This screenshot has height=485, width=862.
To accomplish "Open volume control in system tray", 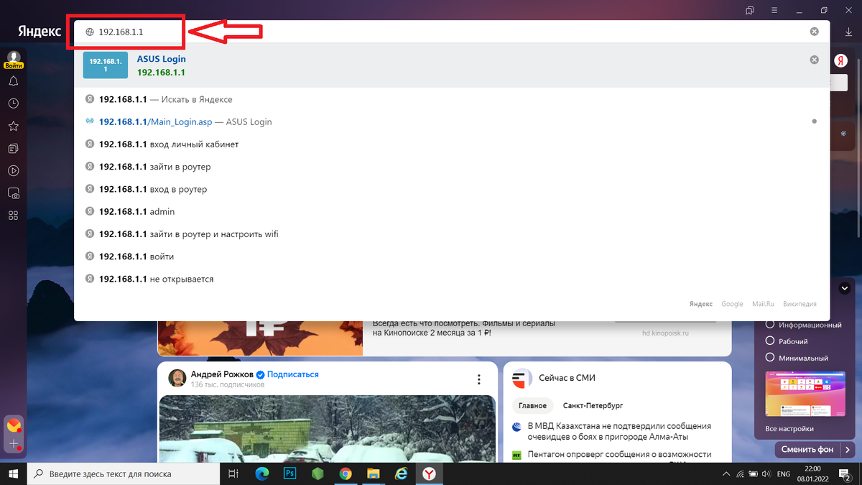I will pos(766,474).
